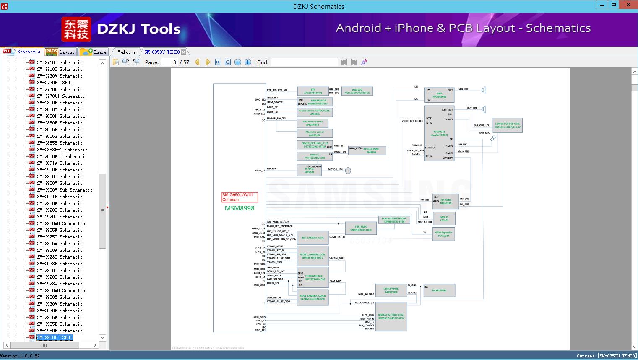Go to the next page arrow

pos(208,62)
